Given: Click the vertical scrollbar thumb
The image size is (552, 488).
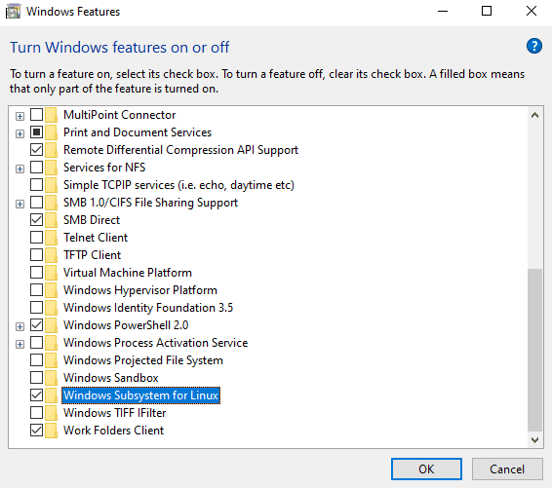Looking at the screenshot, I should pyautogui.click(x=534, y=350).
